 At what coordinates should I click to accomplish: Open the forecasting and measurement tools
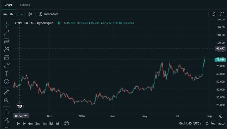pyautogui.click(x=7, y=57)
